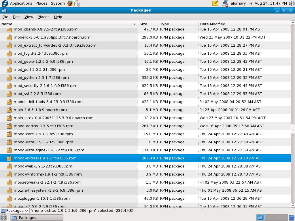
Task: Click the Packages taskbar window button
Action: 37,218
